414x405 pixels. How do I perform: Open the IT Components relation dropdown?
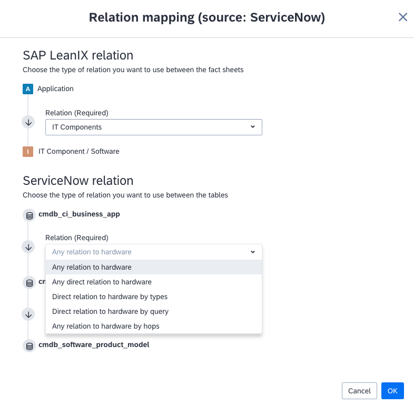154,127
